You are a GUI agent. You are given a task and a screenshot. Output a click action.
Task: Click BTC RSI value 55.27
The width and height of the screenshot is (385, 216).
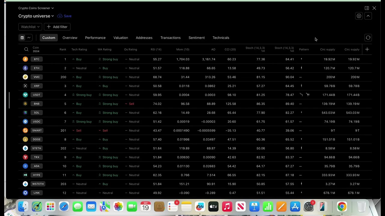tap(157, 59)
